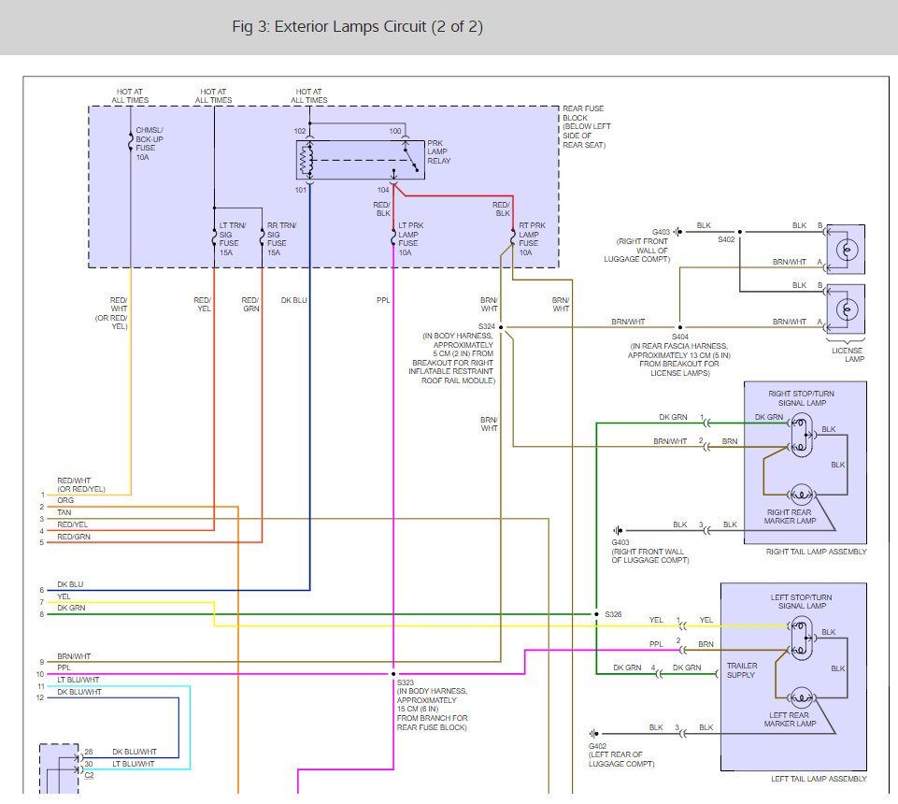Click the lower license lamp bulb symbol
The height and width of the screenshot is (804, 898).
coord(847,310)
